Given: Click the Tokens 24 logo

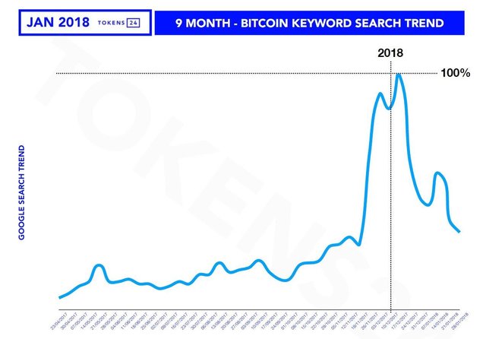Looking at the screenshot, I should coord(118,23).
